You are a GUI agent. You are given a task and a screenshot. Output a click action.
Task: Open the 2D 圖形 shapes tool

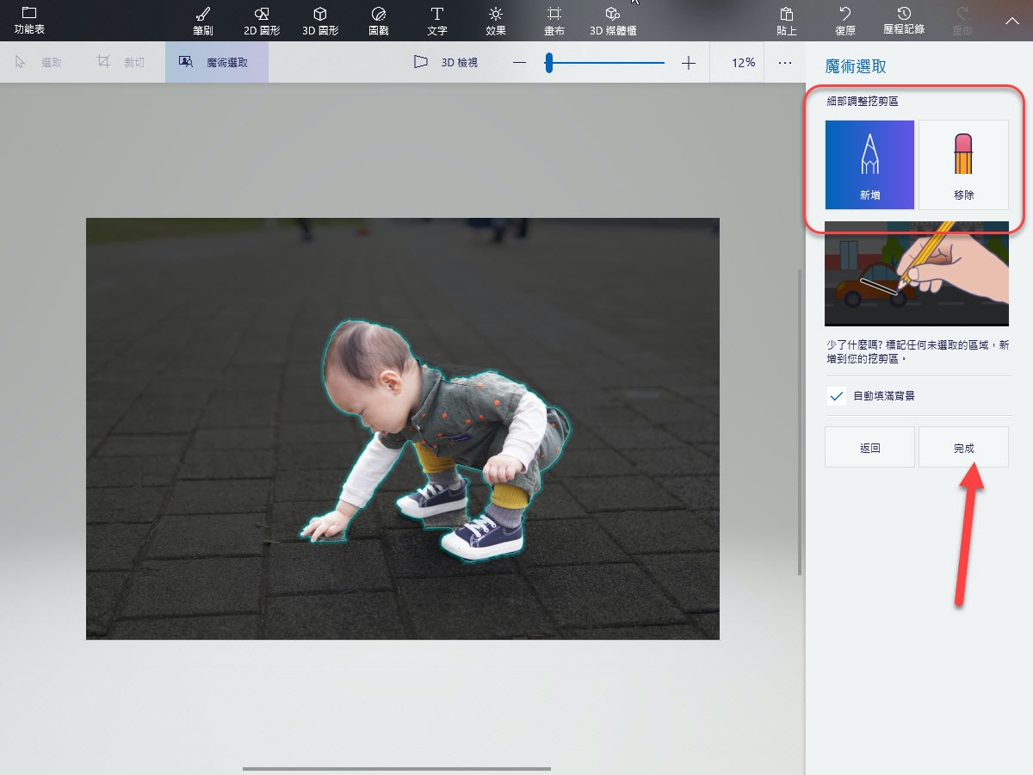262,21
